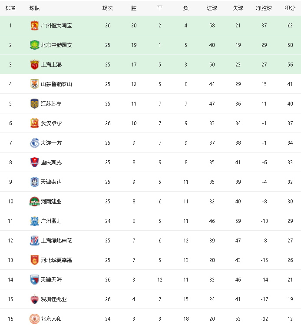Sort table by 积分 column header
The image size is (301, 325).
tap(290, 8)
